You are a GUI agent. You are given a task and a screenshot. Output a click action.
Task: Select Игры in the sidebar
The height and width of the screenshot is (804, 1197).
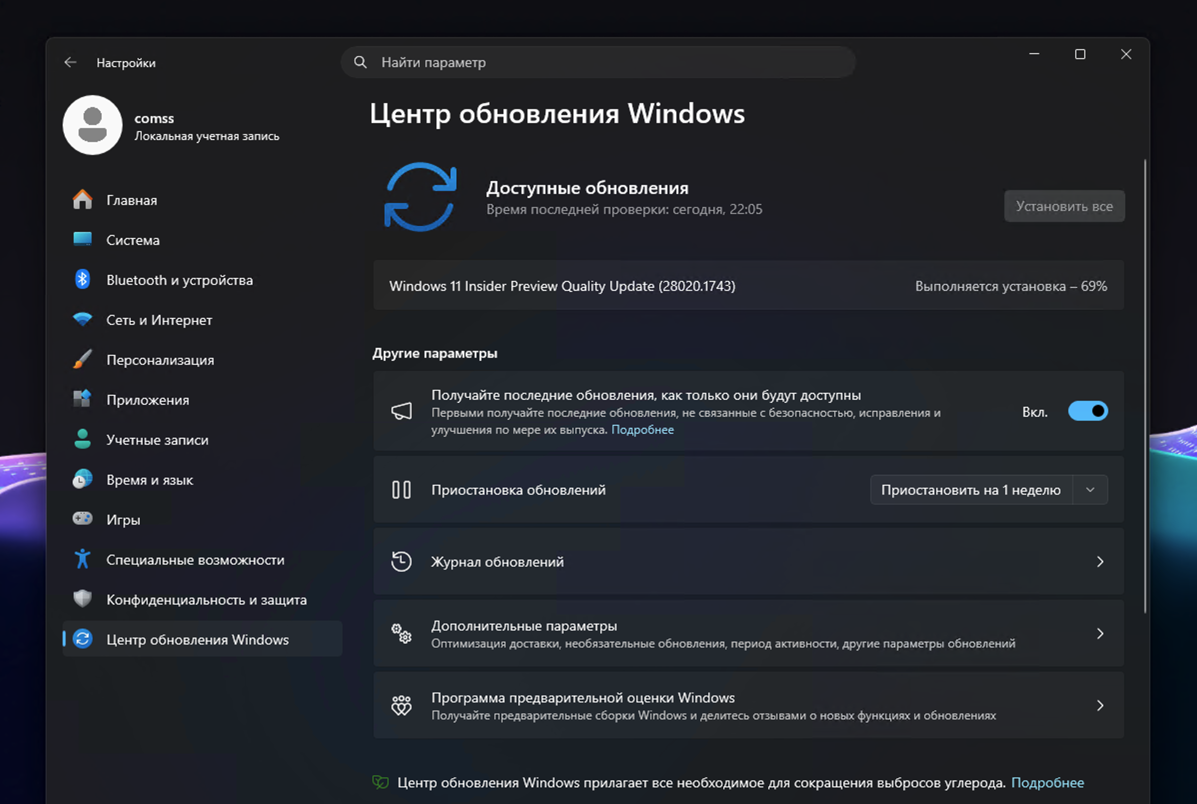click(x=202, y=519)
